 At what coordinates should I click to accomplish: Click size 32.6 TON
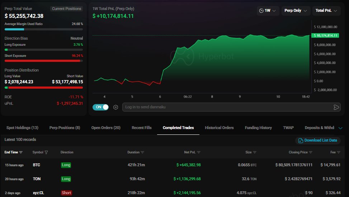point(249,179)
